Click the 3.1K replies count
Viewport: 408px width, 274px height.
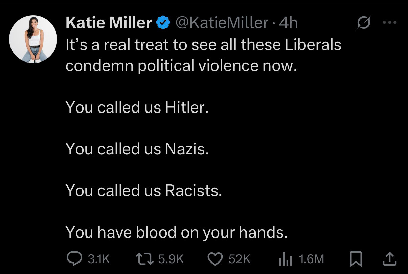point(99,259)
